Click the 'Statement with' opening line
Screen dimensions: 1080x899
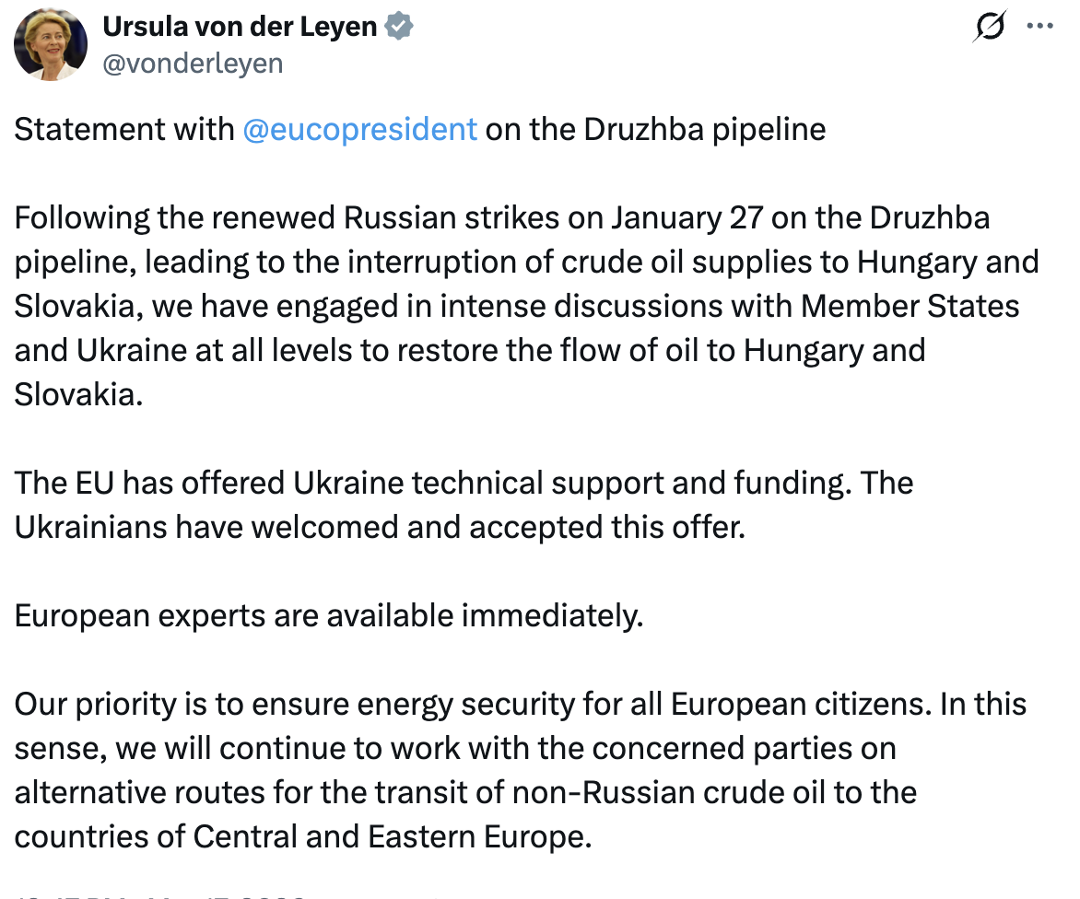point(124,129)
